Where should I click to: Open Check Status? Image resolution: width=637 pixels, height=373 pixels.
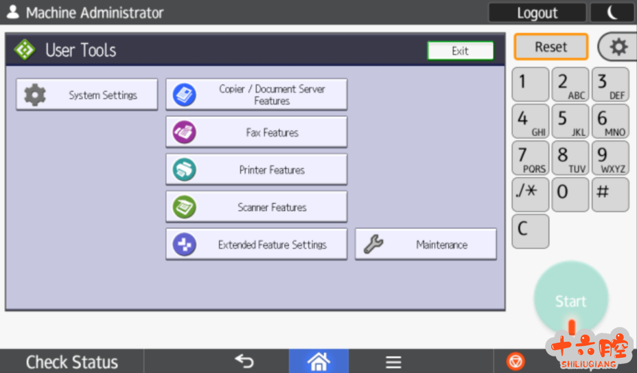tap(71, 362)
